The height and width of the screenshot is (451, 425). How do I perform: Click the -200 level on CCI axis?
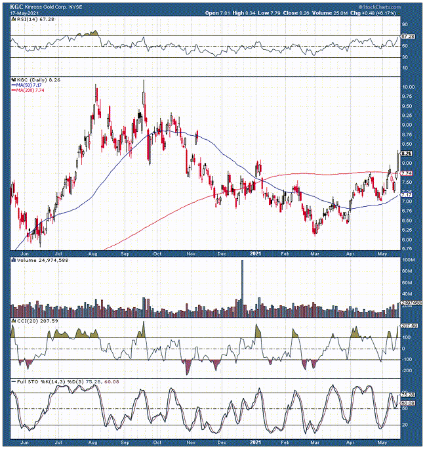[x=407, y=371]
